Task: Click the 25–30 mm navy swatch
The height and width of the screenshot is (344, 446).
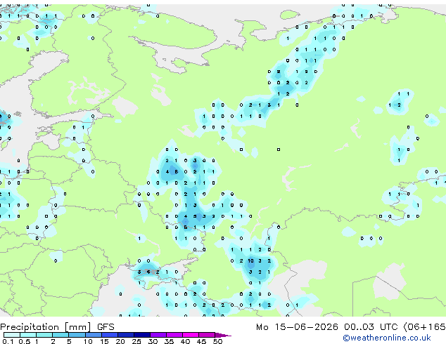Action: 142,335
